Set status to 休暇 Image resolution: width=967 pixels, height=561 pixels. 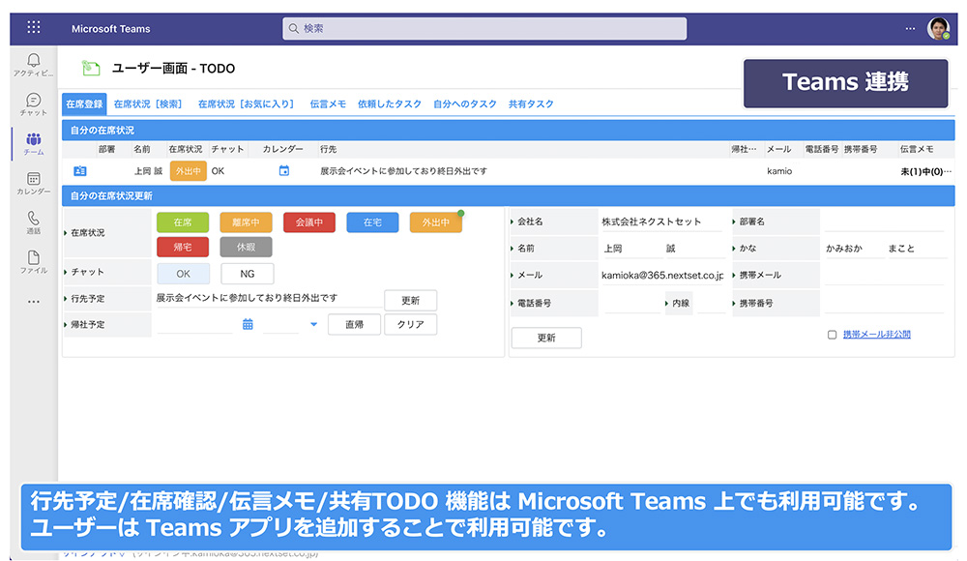coord(246,247)
